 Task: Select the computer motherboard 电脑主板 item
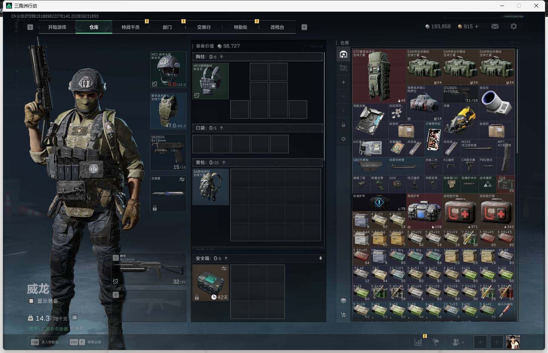click(x=370, y=121)
